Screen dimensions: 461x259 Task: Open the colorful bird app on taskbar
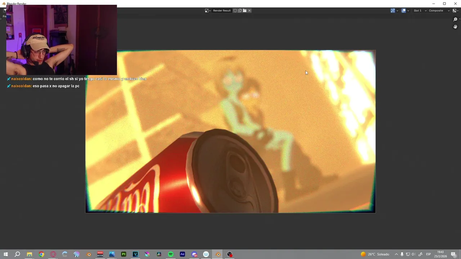coord(147,254)
